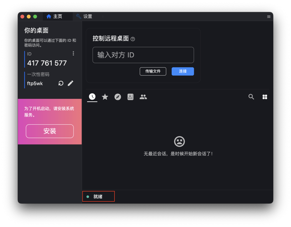Open the hamburger menu at top right
Image resolution: width=291 pixels, height=227 pixels.
pyautogui.click(x=269, y=16)
